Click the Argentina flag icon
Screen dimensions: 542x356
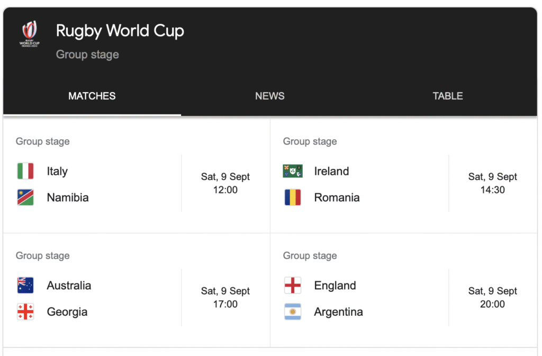coord(293,311)
